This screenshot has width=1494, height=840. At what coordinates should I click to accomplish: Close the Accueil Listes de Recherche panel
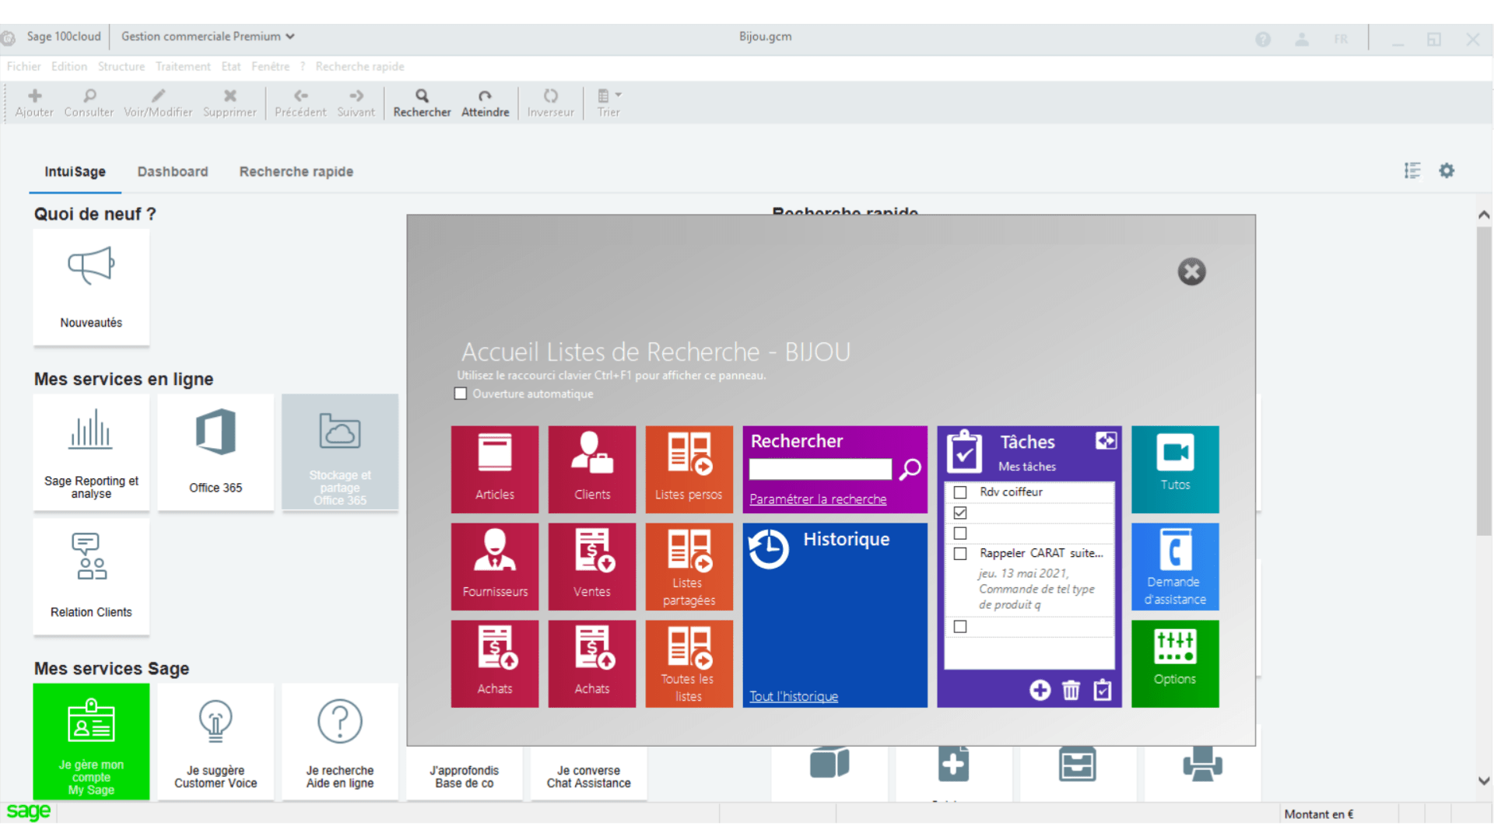coord(1191,271)
